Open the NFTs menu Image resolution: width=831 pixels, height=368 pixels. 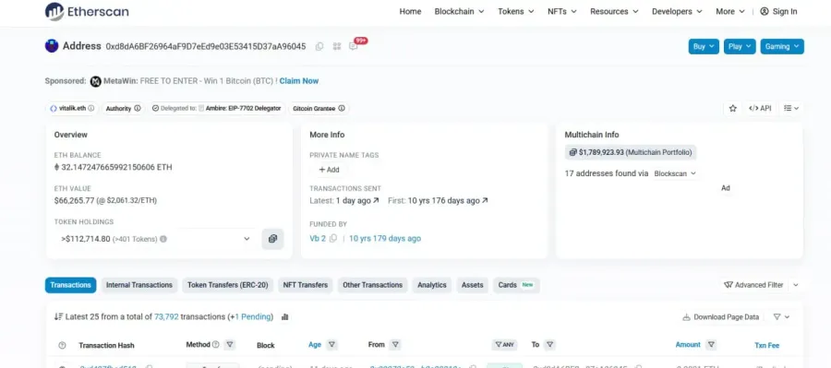[x=561, y=11]
